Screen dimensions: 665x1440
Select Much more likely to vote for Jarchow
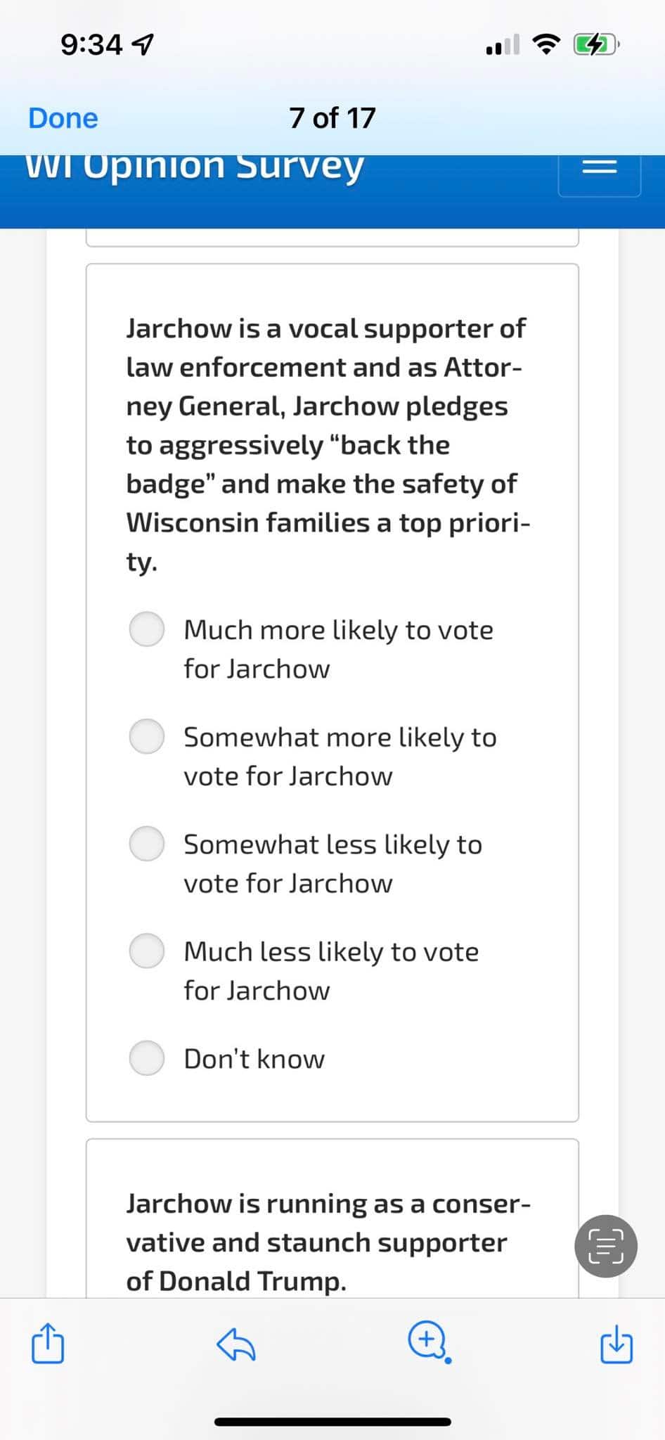pyautogui.click(x=147, y=629)
